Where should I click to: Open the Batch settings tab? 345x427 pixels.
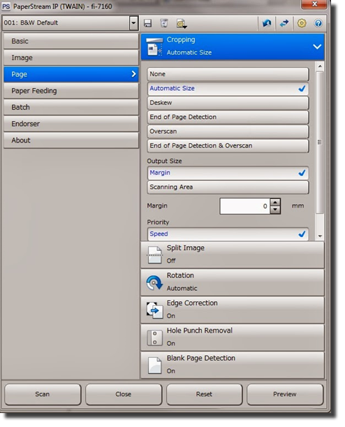(x=71, y=108)
